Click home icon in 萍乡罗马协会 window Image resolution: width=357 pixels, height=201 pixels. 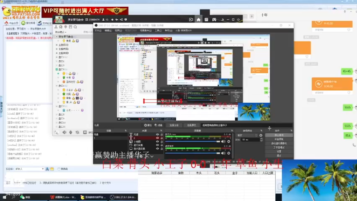click(x=199, y=20)
